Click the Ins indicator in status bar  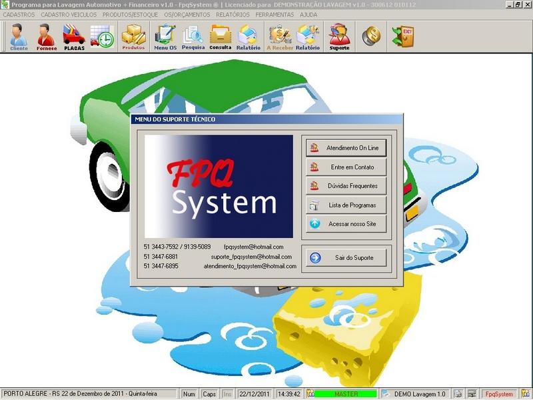point(227,394)
